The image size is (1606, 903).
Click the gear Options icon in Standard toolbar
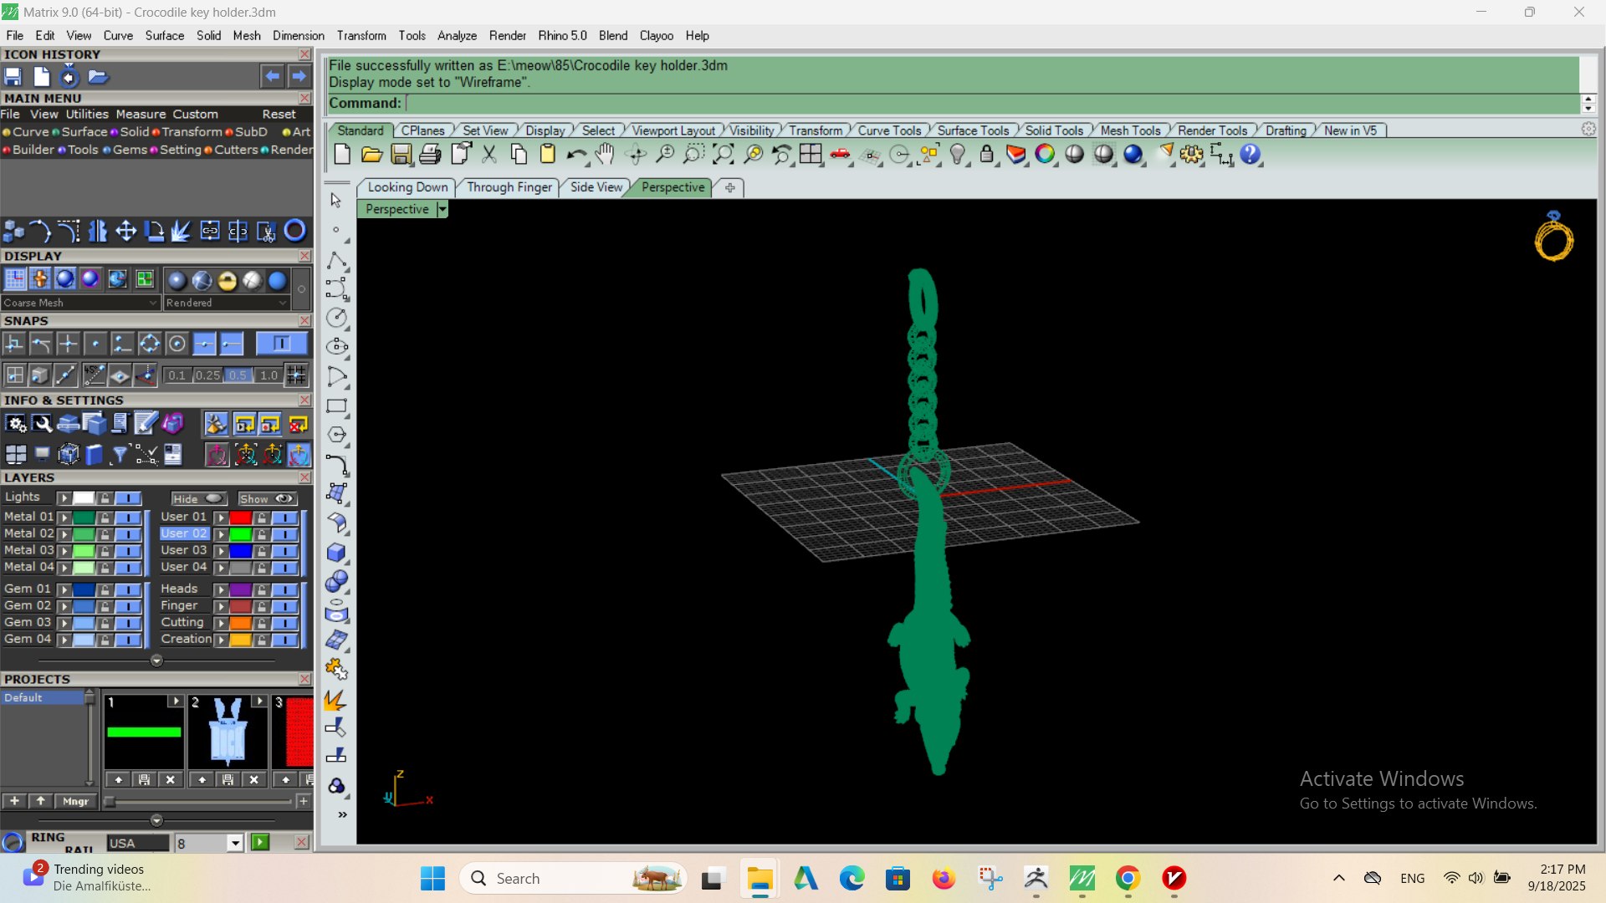1191,155
